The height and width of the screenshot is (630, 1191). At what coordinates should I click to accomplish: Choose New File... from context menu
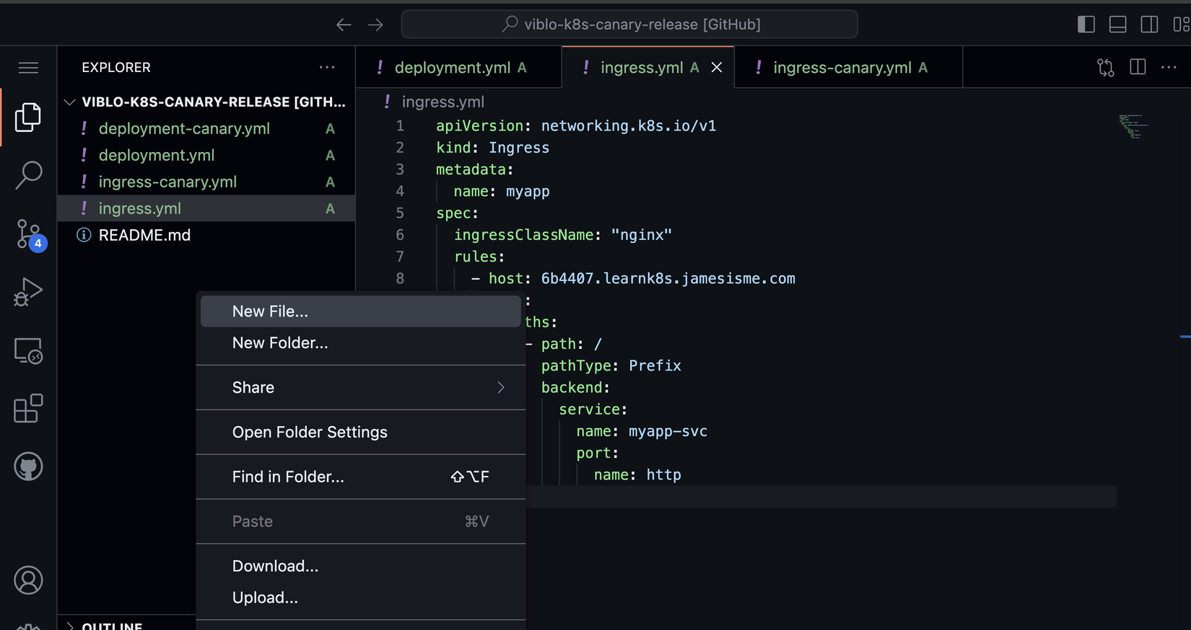(270, 311)
